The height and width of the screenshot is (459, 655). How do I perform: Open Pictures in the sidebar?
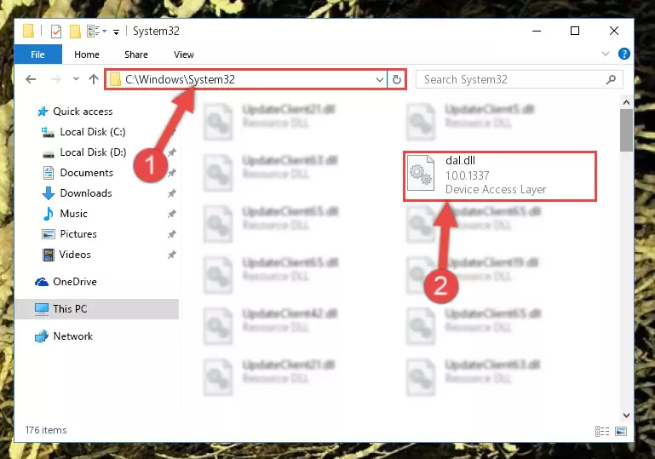click(78, 234)
